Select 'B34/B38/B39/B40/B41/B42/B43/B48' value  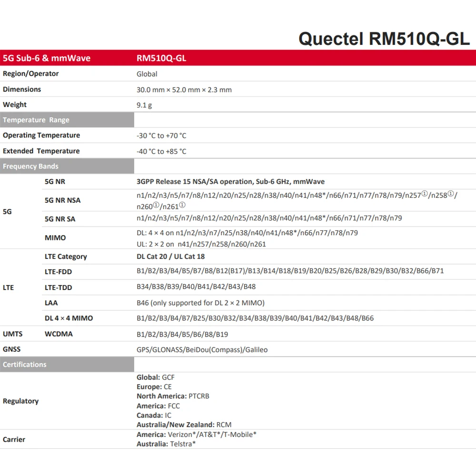coord(196,287)
